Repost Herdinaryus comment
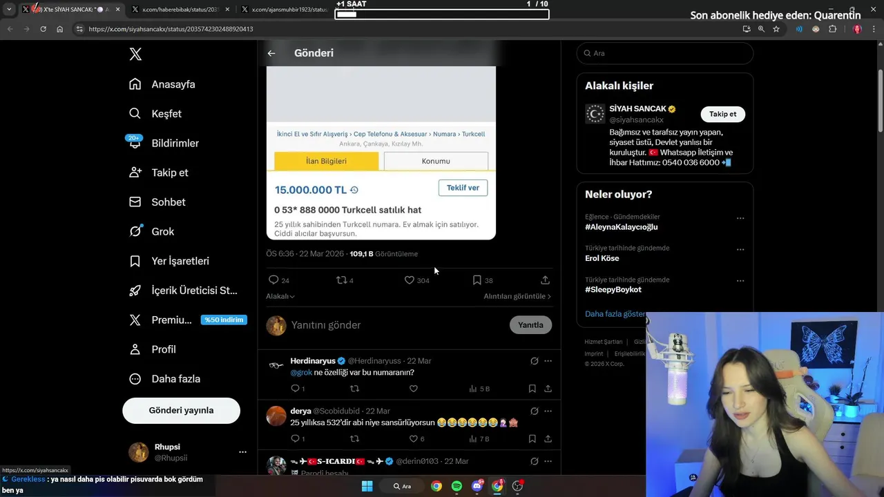Viewport: 884px width, 497px height. (x=354, y=389)
